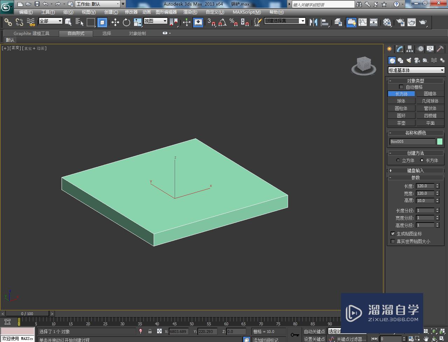Expand the 键盘输入 rollout
Image resolution: width=448 pixels, height=342 pixels.
415,170
